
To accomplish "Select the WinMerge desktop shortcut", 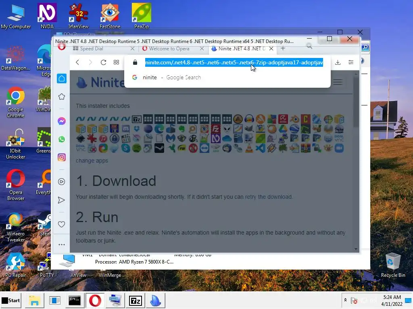I will click(x=110, y=274).
